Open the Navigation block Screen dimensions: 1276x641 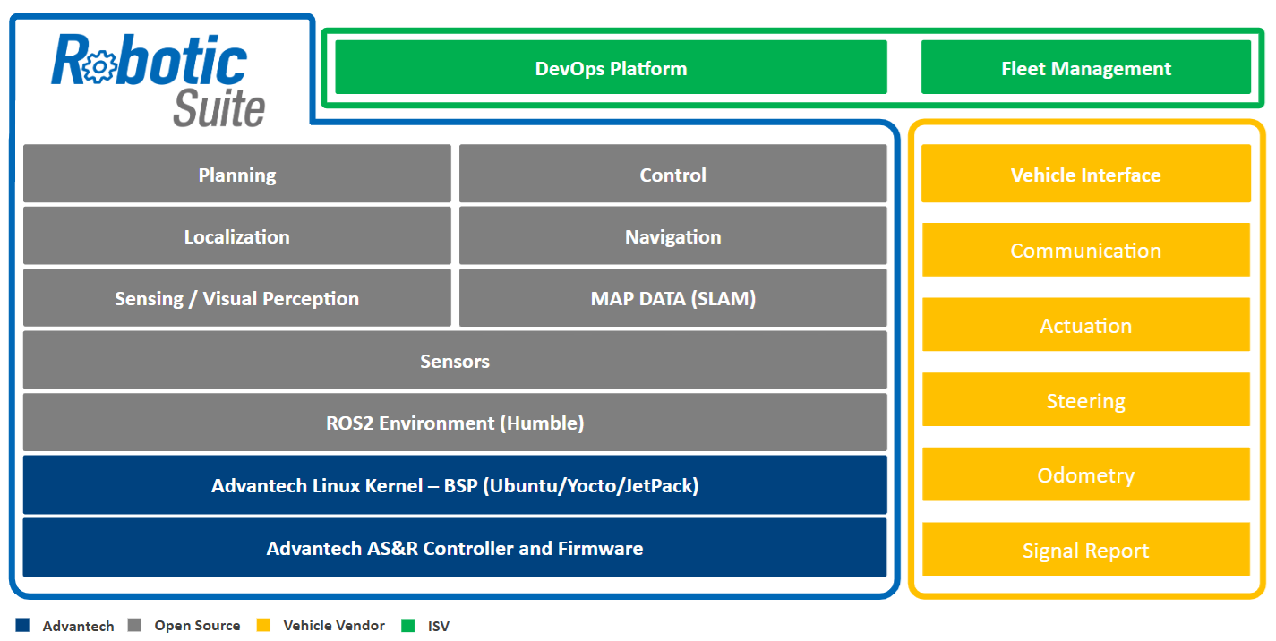tap(672, 236)
